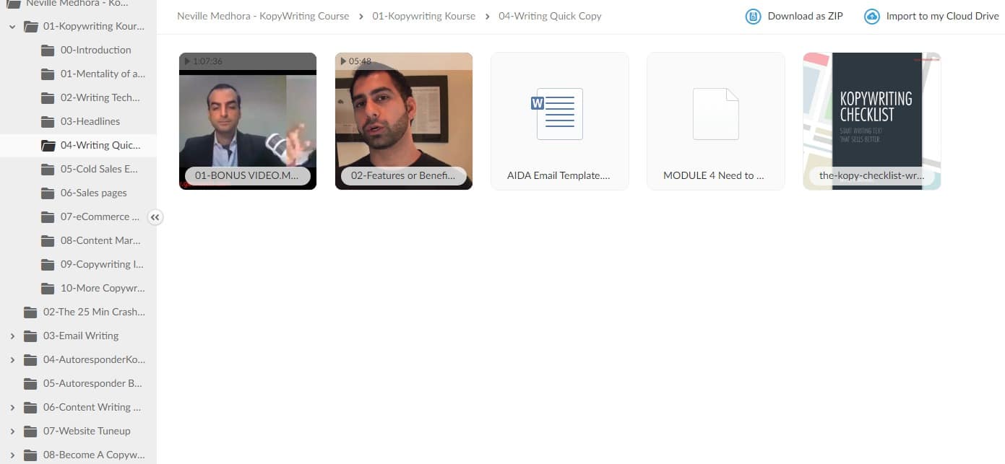This screenshot has height=464, width=1005.
Task: Click the folder icon beside 00-Introduction
Action: (48, 50)
